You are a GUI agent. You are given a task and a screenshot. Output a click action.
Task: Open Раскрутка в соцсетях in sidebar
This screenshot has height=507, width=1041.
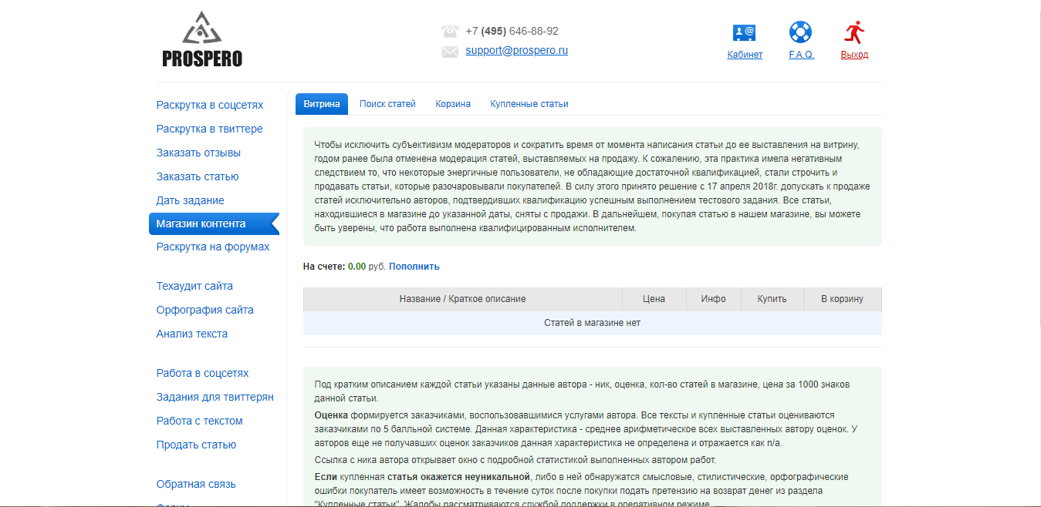pyautogui.click(x=209, y=105)
